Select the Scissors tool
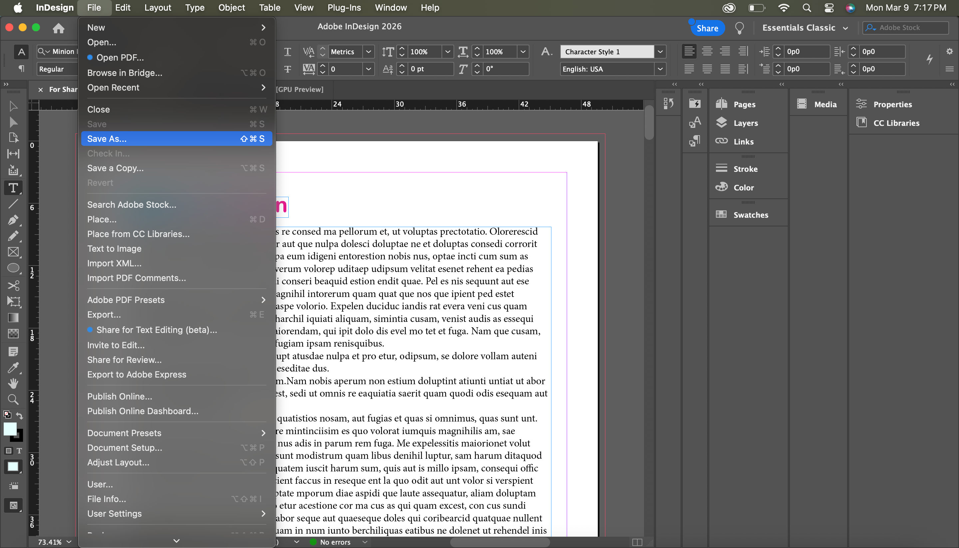 coord(13,285)
